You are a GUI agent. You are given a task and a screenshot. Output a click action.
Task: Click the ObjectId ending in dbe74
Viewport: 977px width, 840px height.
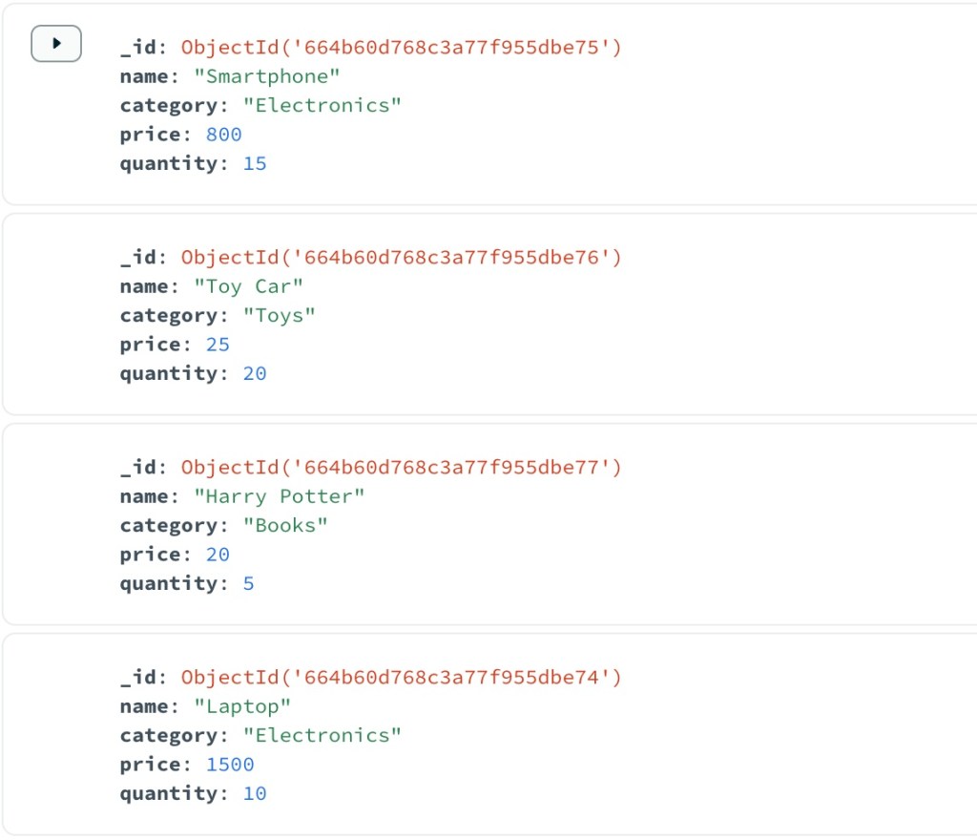pyautogui.click(x=401, y=678)
